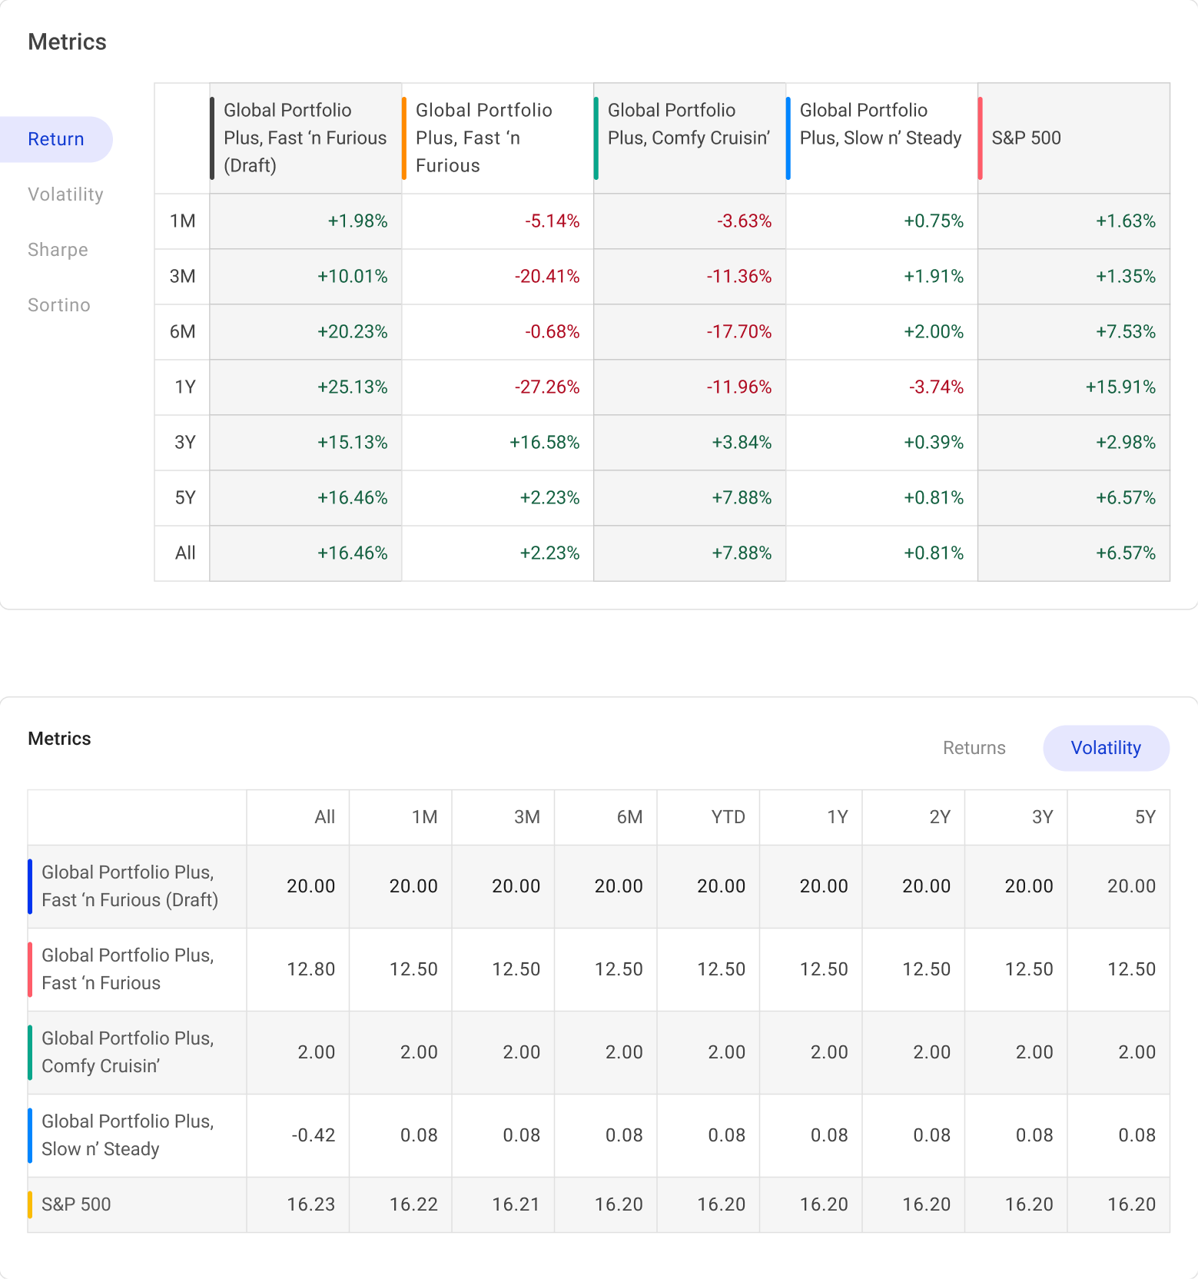The image size is (1198, 1279).
Task: Click the 16.23 value in the S&P 500 row
Action: [310, 1204]
